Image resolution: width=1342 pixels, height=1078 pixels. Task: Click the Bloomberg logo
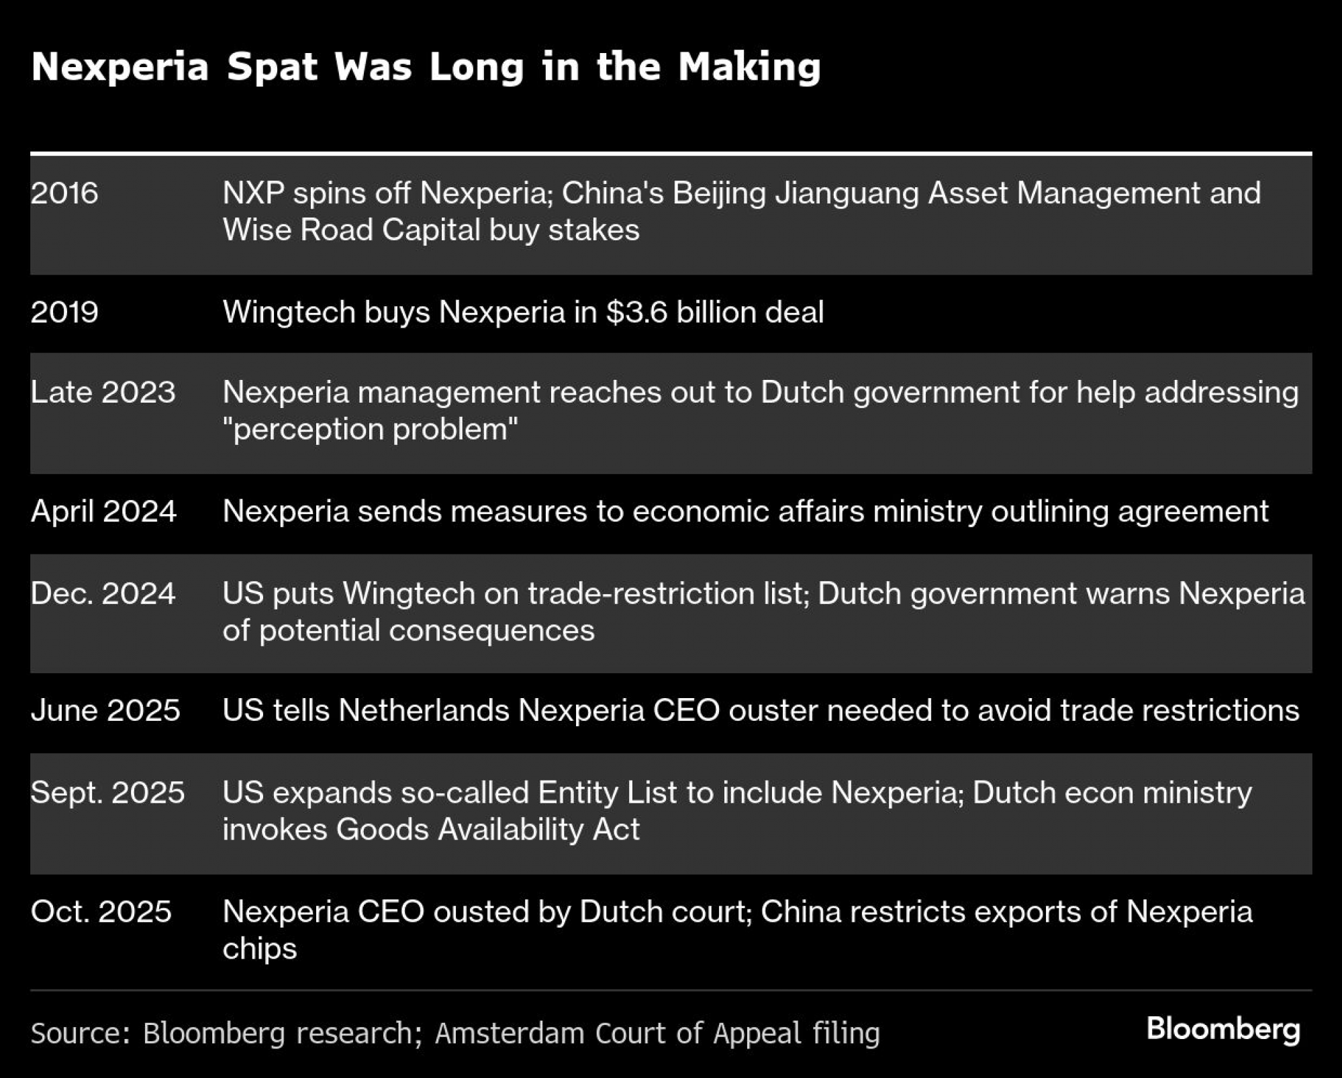1223,1030
